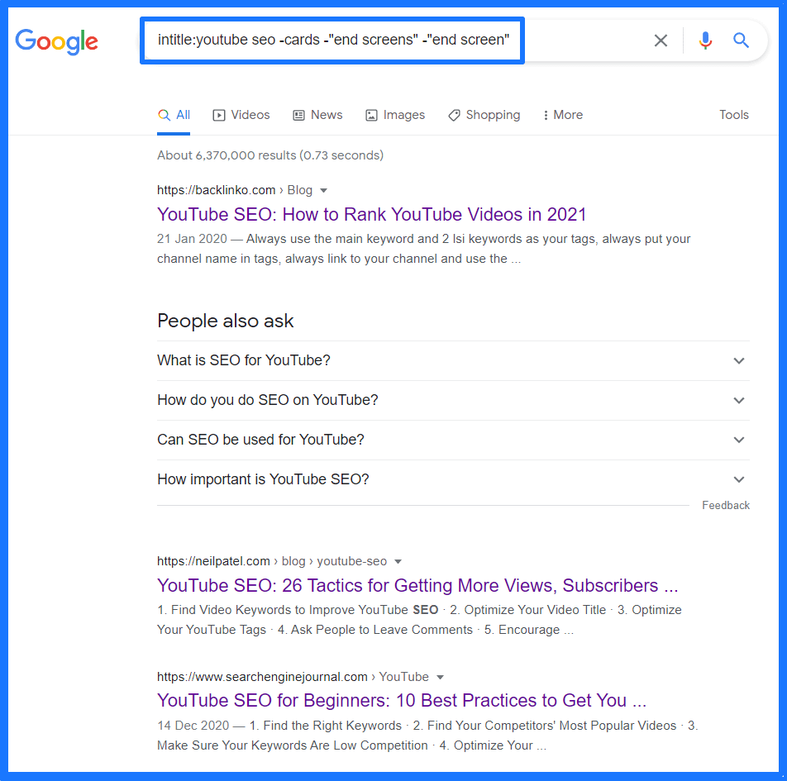The width and height of the screenshot is (787, 781).
Task: Expand "Can SEO be used for YouTube?"
Action: [x=453, y=441]
